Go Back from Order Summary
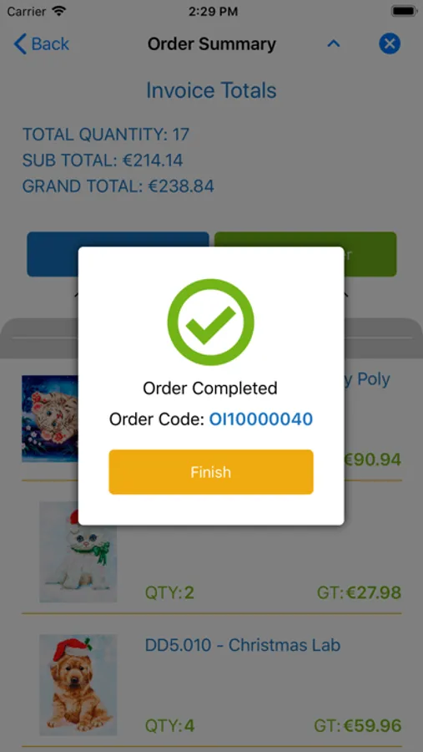The image size is (423, 752). pyautogui.click(x=42, y=44)
